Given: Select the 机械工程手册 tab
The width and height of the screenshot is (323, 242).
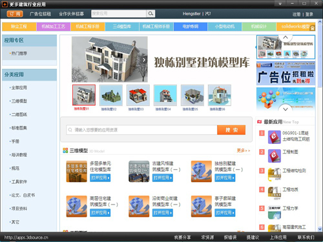Looking at the screenshot, I should pyautogui.click(x=88, y=26).
